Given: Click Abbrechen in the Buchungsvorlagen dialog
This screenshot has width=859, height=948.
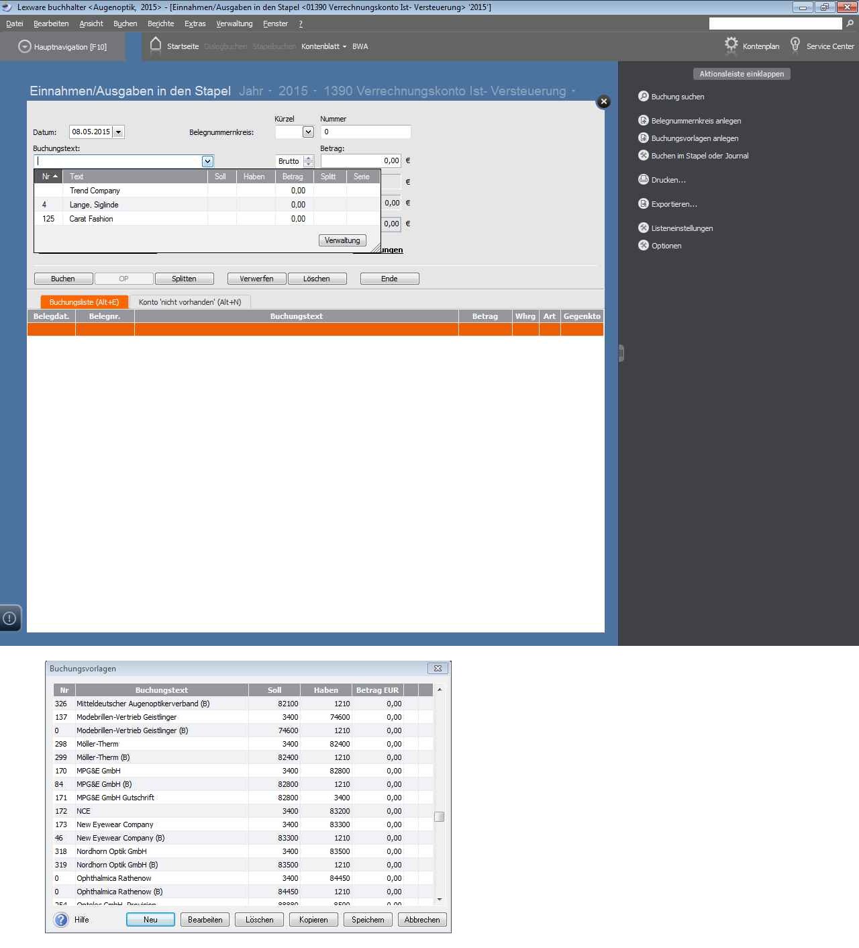Looking at the screenshot, I should point(422,920).
